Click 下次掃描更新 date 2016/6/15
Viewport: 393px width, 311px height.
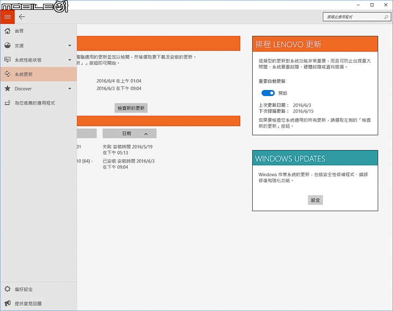(303, 111)
